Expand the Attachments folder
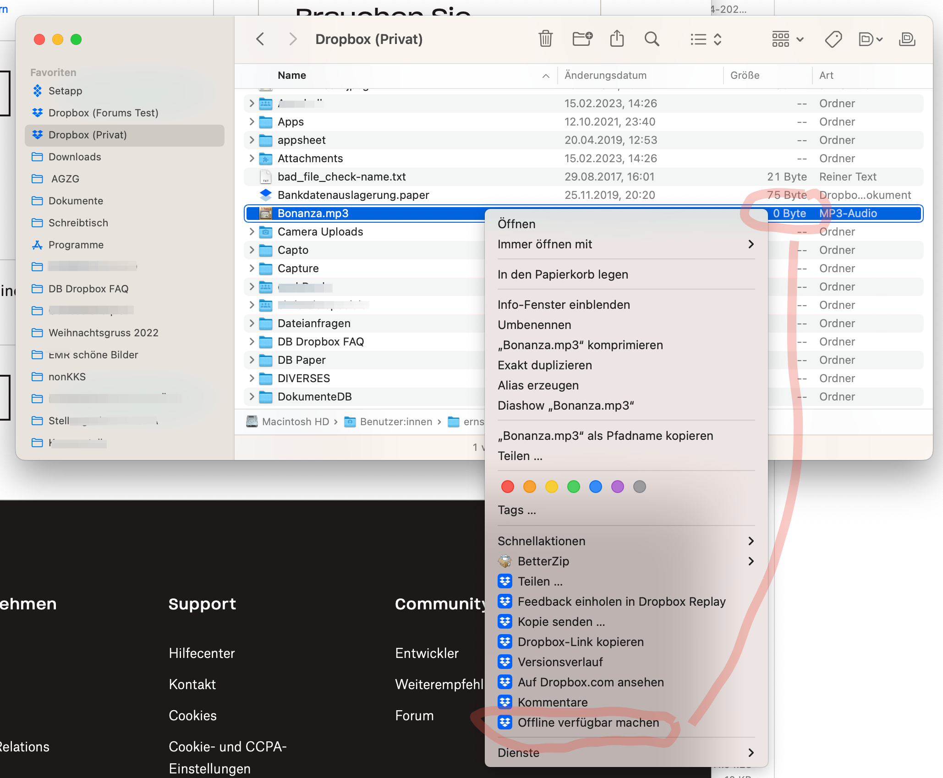Image resolution: width=943 pixels, height=778 pixels. (252, 159)
